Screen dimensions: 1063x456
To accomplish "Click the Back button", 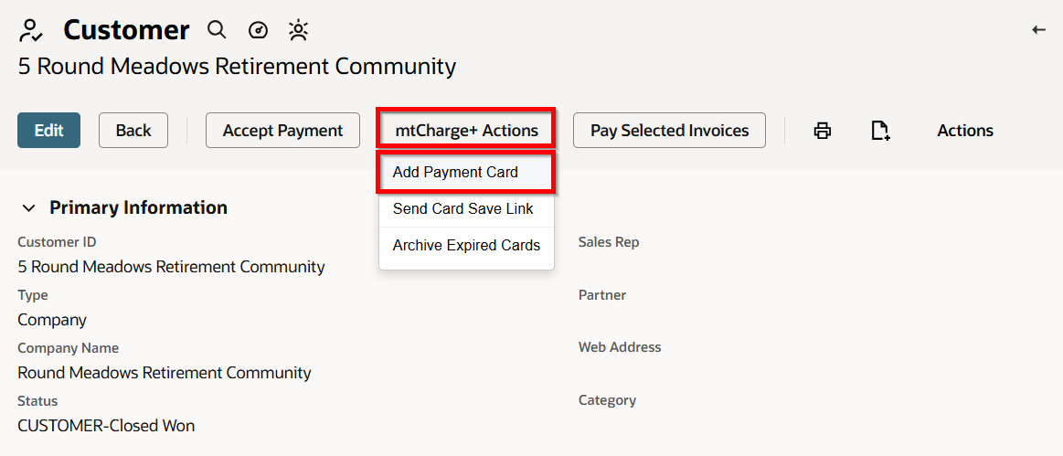I will coord(133,130).
